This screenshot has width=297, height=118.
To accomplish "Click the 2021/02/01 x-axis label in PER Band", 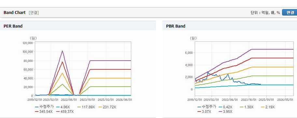I will point(51,100).
